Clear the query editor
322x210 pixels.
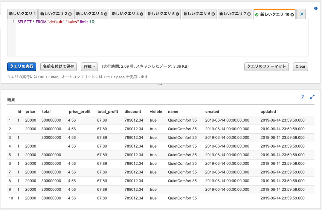(x=301, y=67)
